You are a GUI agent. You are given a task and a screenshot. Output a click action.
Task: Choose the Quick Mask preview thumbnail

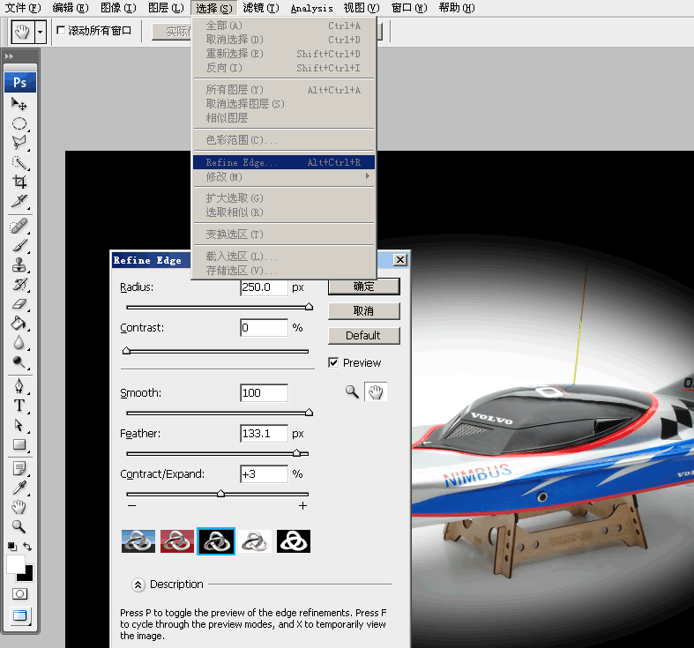click(177, 541)
